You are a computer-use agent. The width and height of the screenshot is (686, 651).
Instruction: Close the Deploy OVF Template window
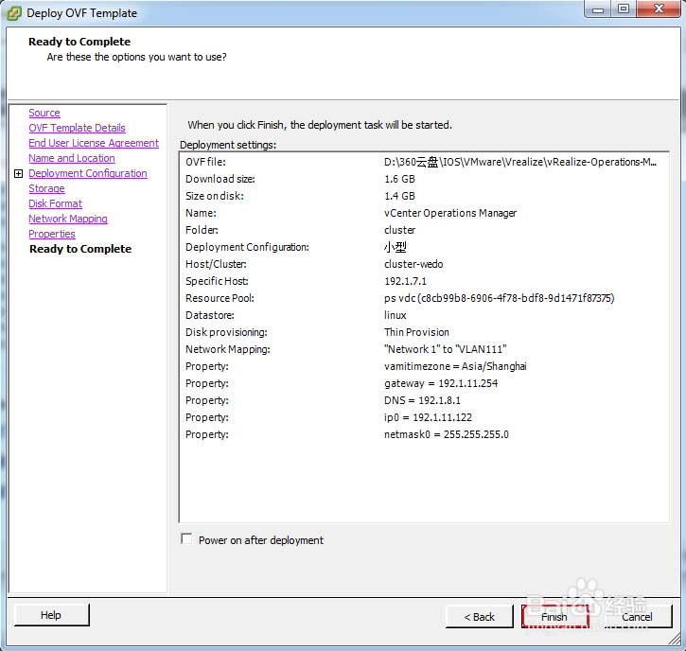(659, 9)
